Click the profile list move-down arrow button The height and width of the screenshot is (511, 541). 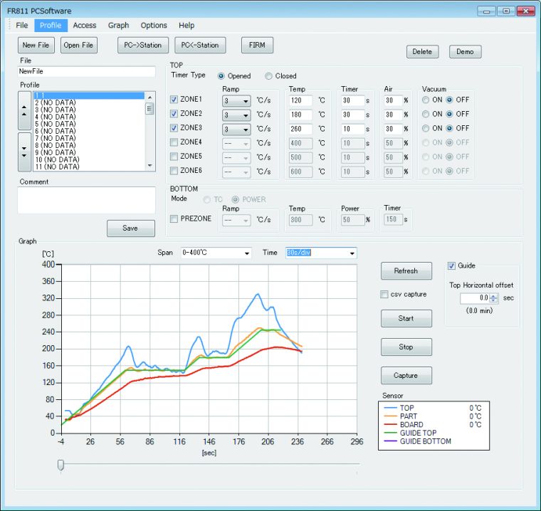click(x=24, y=151)
